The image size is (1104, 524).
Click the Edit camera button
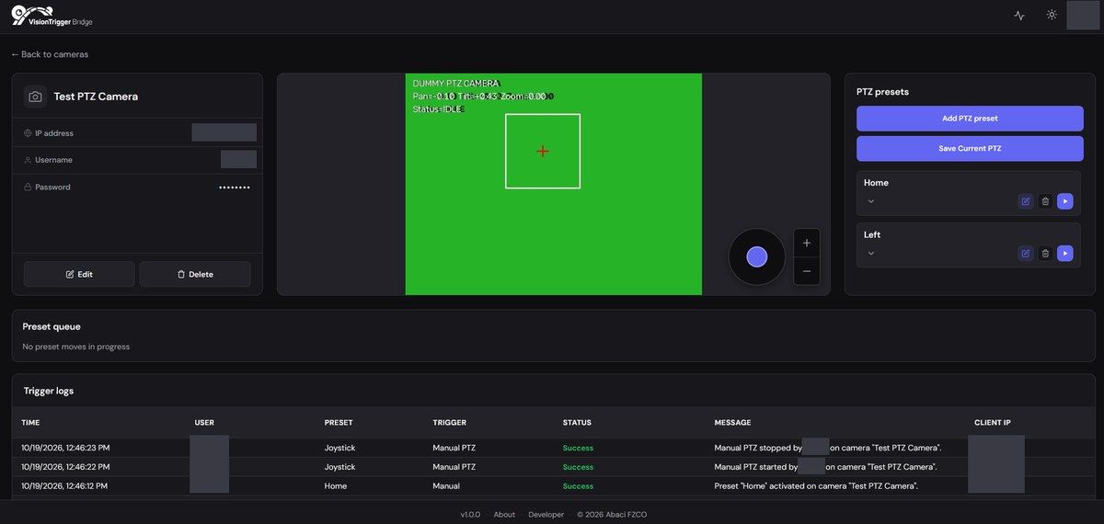pyautogui.click(x=79, y=274)
